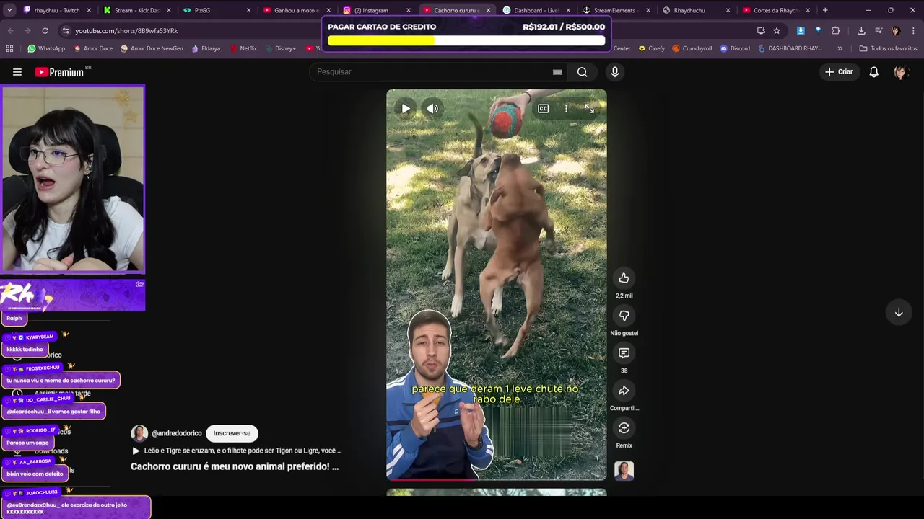View site information icon in address bar
The image size is (924, 519).
click(x=66, y=30)
